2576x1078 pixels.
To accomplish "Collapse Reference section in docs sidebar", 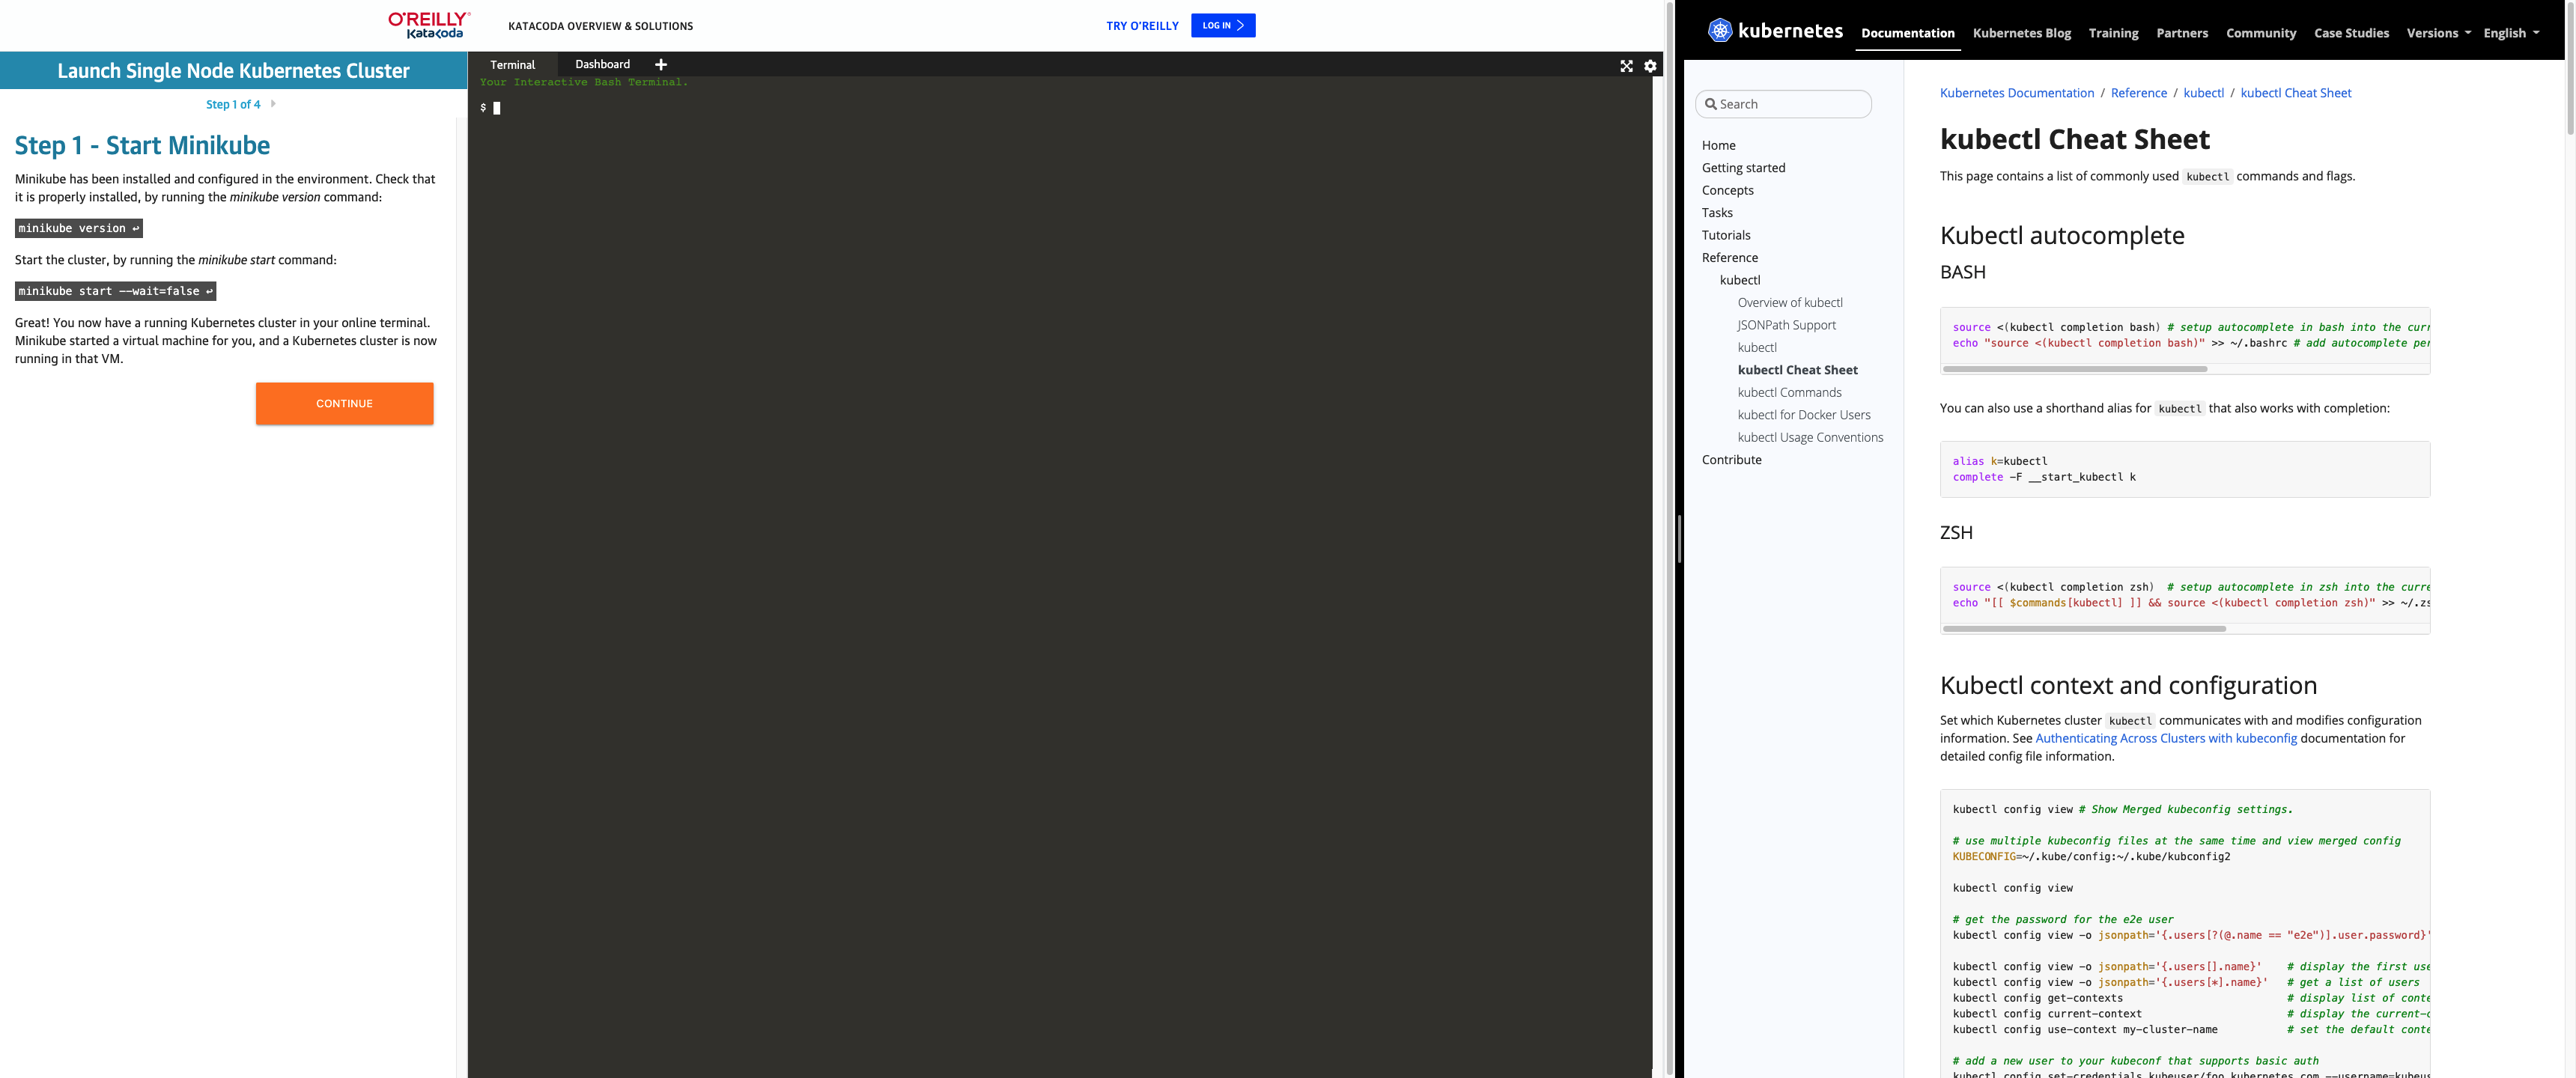I will [1729, 258].
